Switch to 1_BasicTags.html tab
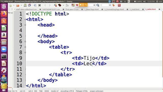This screenshot has height=92, width=163. click(x=92, y=9)
